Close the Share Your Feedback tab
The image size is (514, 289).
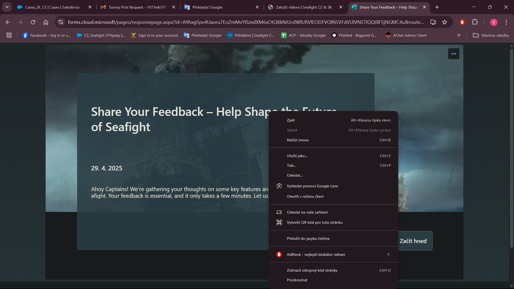point(424,7)
